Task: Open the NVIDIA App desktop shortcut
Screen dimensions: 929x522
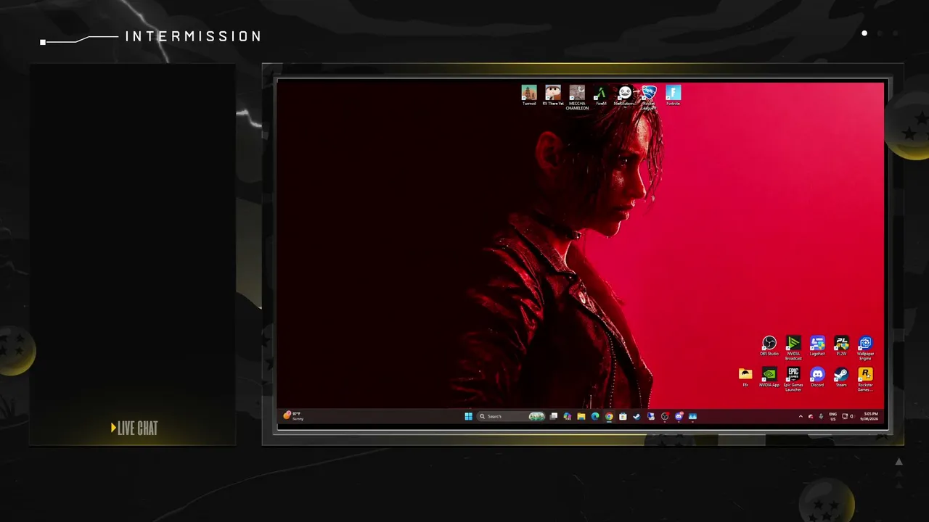Action: (x=769, y=377)
